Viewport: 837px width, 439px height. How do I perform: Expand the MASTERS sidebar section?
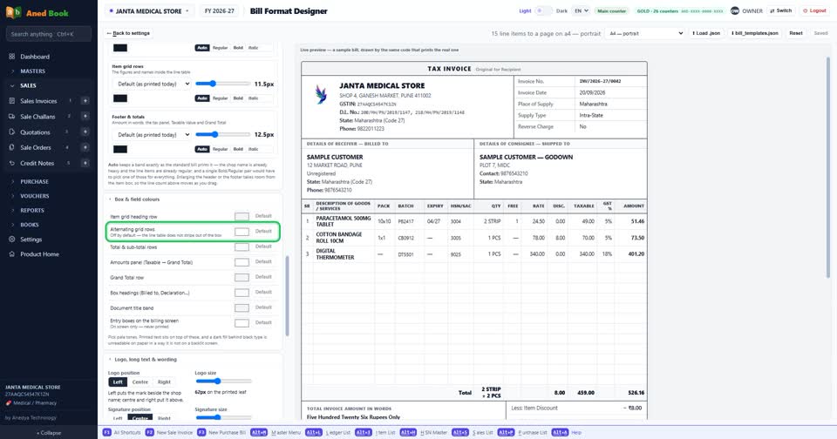(x=32, y=71)
